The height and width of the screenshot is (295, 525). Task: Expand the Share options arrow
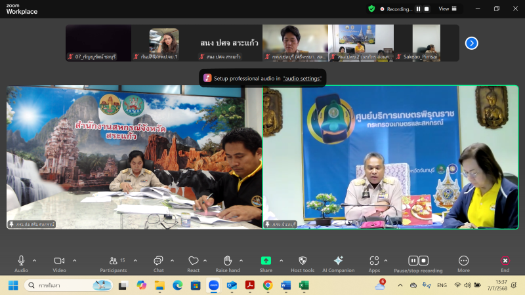click(280, 260)
